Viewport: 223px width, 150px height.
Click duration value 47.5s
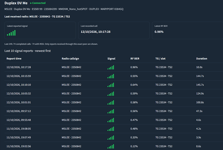click(199, 111)
